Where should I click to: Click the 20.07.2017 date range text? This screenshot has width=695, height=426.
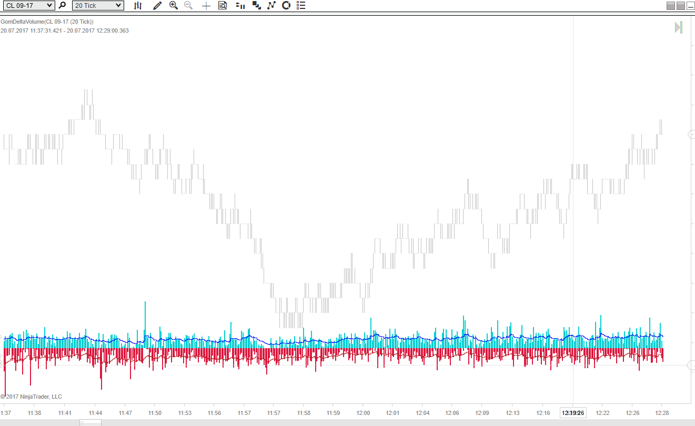65,31
